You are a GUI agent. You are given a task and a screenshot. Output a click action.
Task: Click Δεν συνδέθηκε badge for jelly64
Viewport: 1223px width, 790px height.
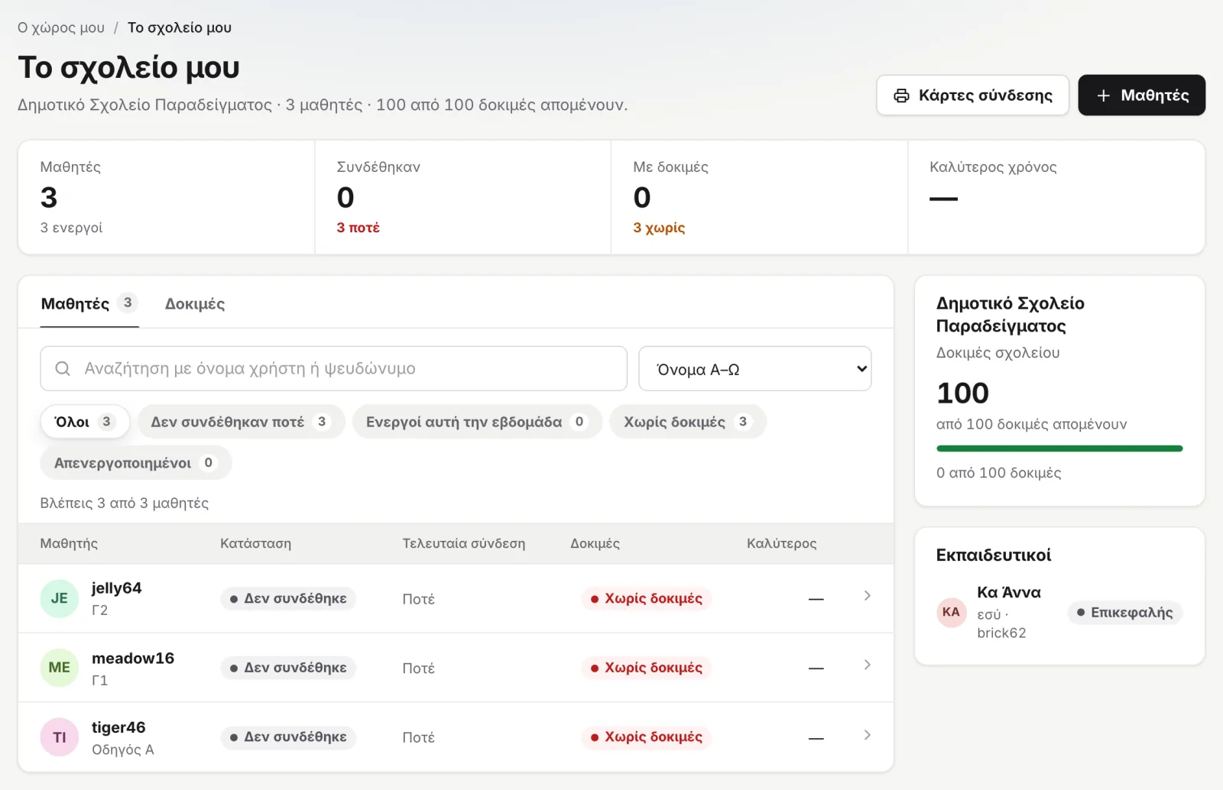coord(288,598)
